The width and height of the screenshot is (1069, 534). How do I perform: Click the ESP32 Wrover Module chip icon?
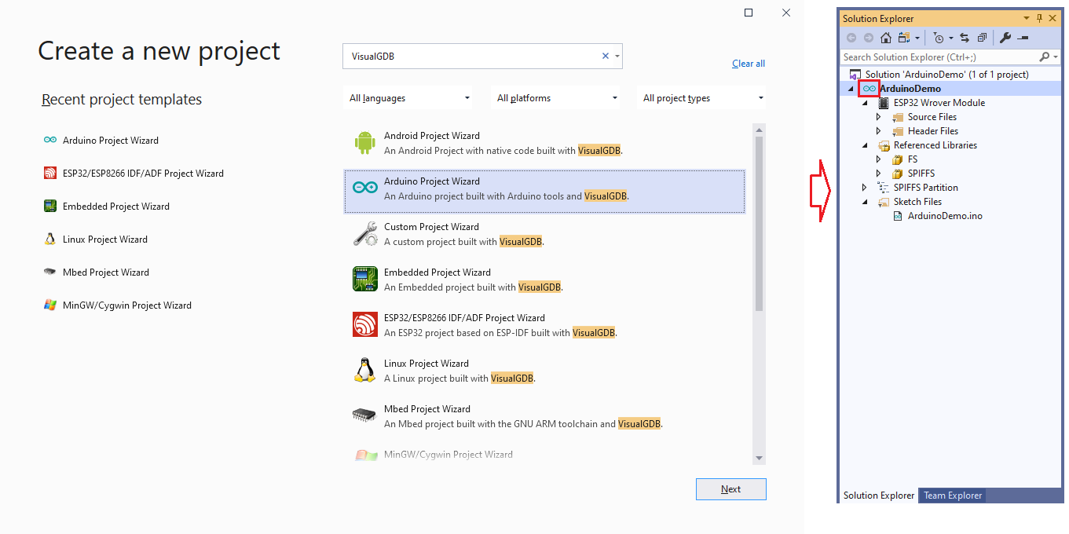(x=884, y=103)
